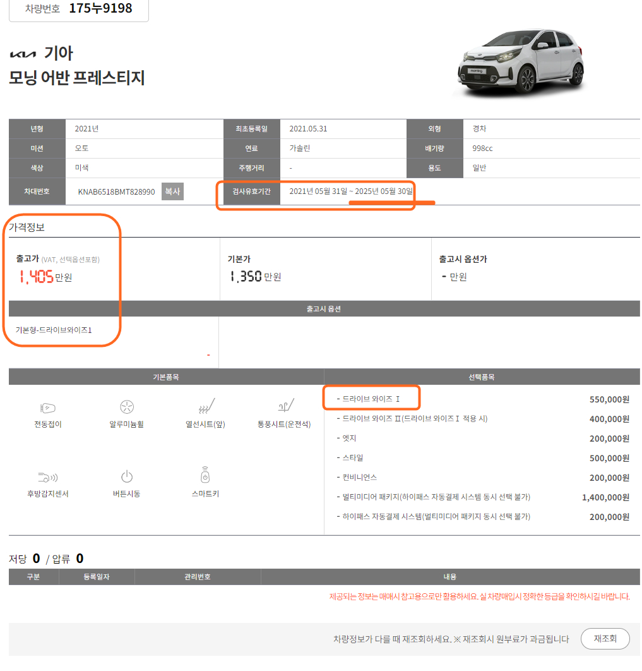Click the 선택품목 section header
642x671 pixels.
coord(482,377)
